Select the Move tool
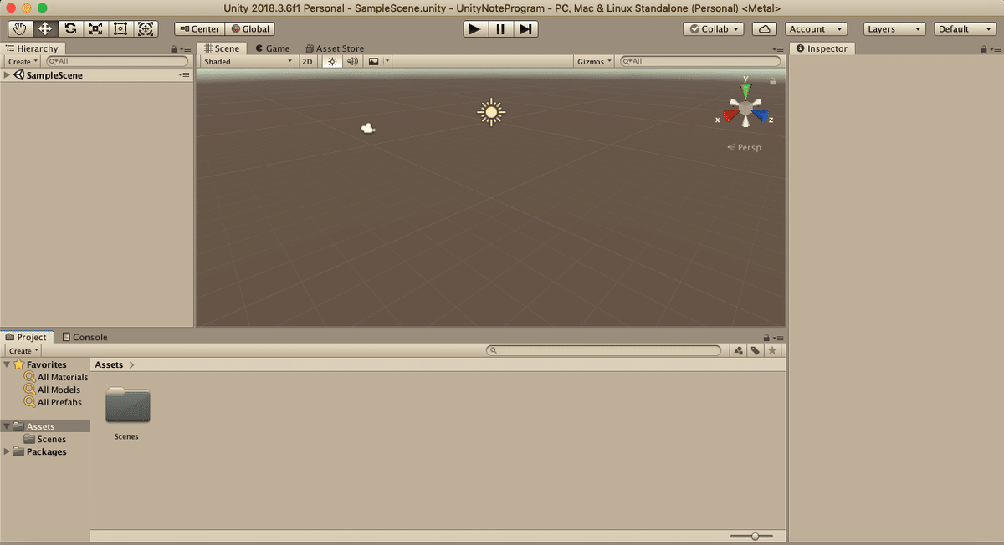The height and width of the screenshot is (545, 1004). (45, 28)
